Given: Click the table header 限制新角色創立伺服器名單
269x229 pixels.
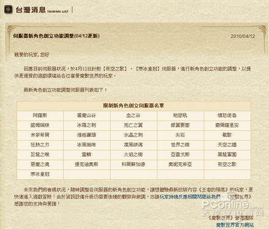Looking at the screenshot, I should pyautogui.click(x=133, y=106).
